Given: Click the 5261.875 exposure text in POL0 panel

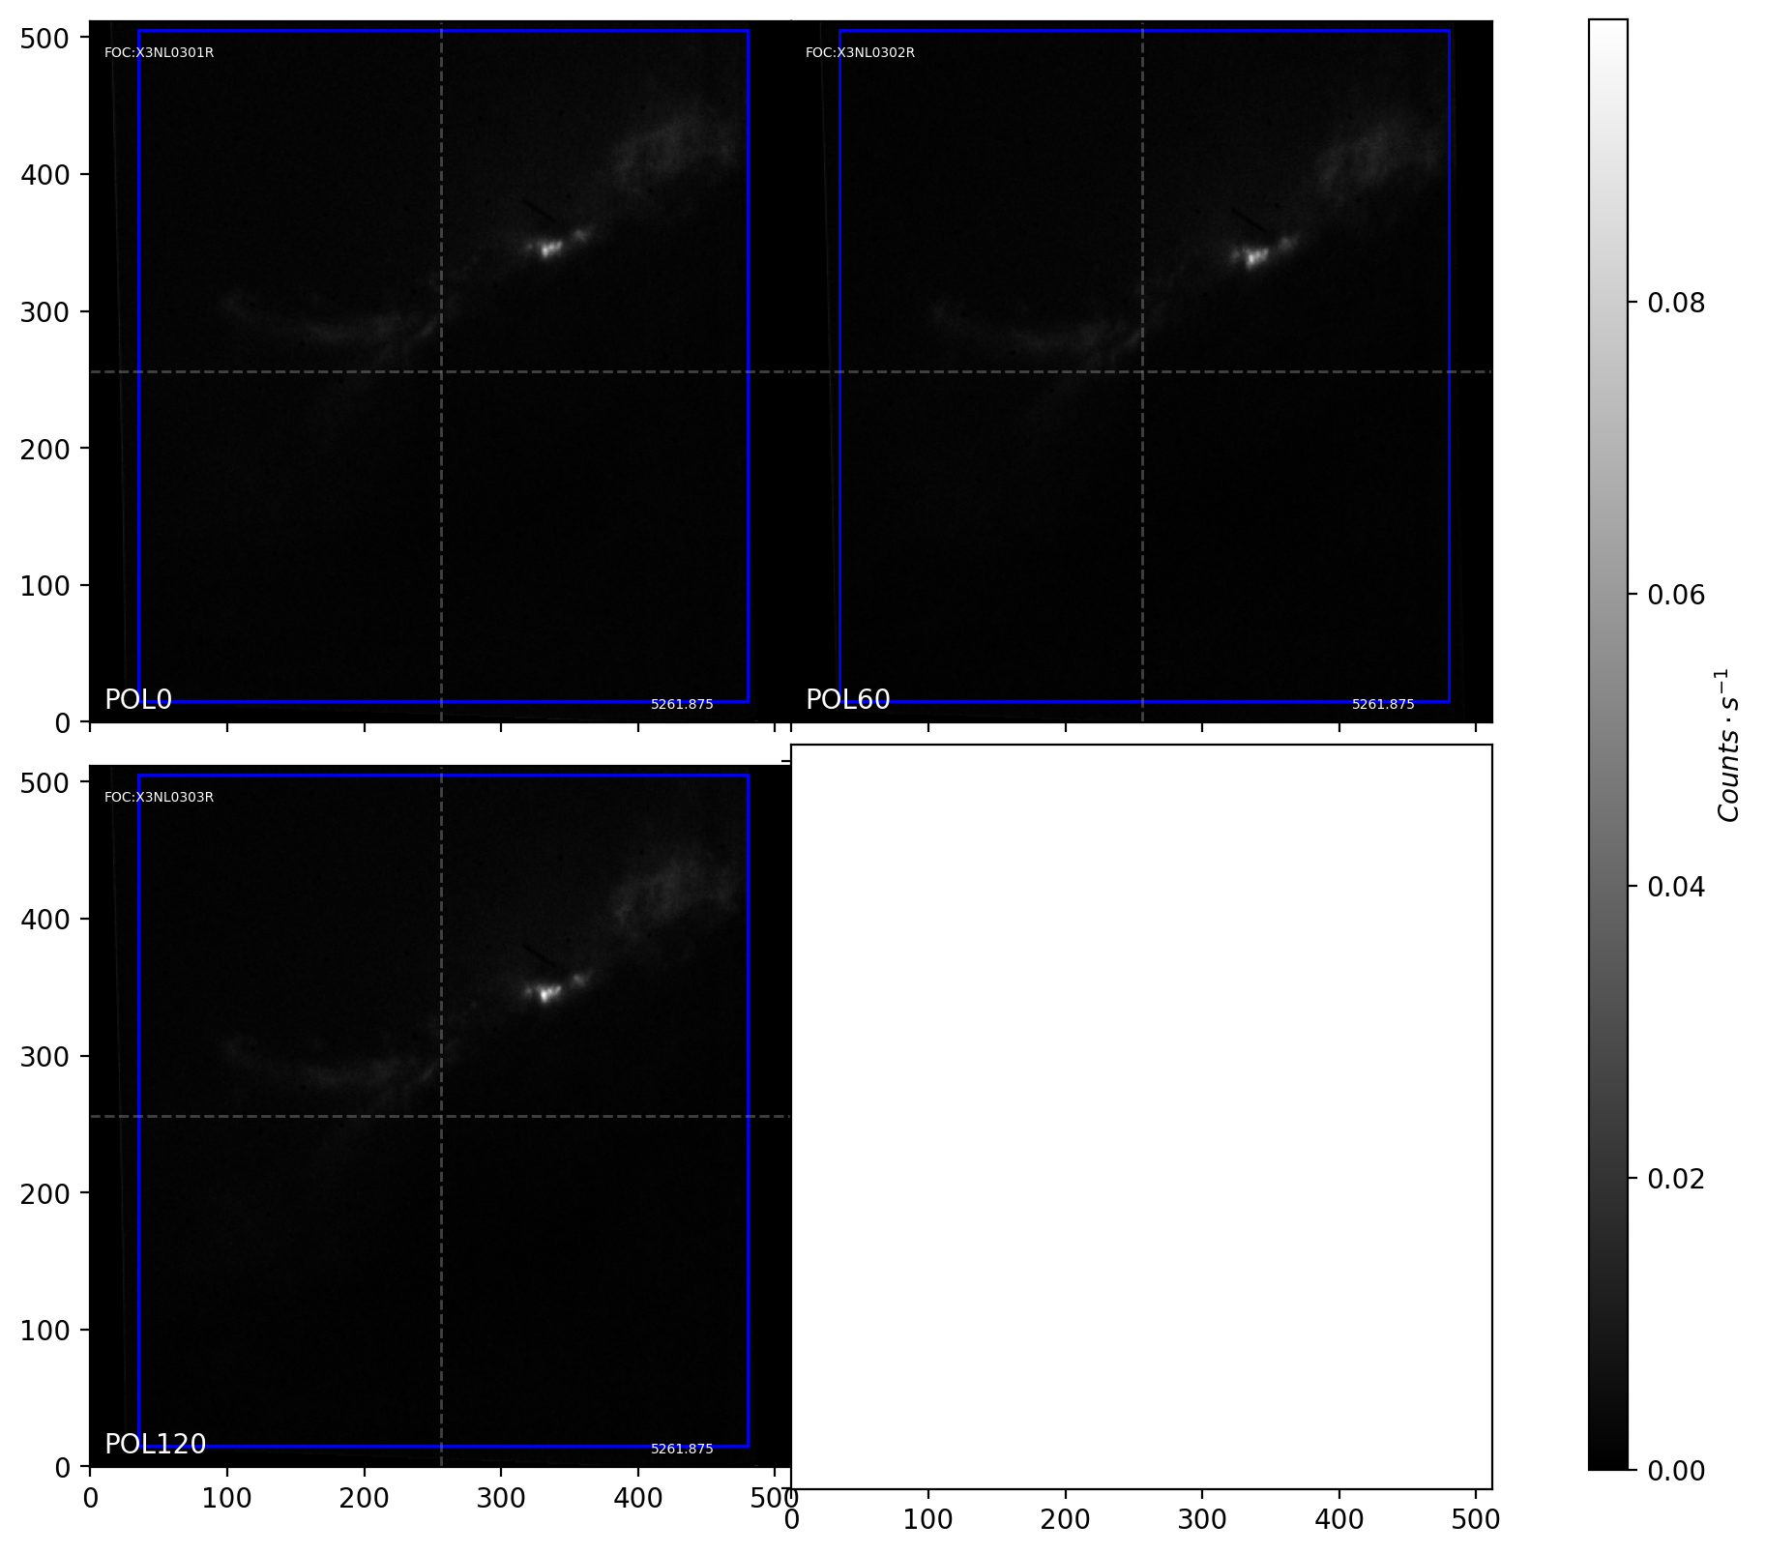Looking at the screenshot, I should coord(682,705).
